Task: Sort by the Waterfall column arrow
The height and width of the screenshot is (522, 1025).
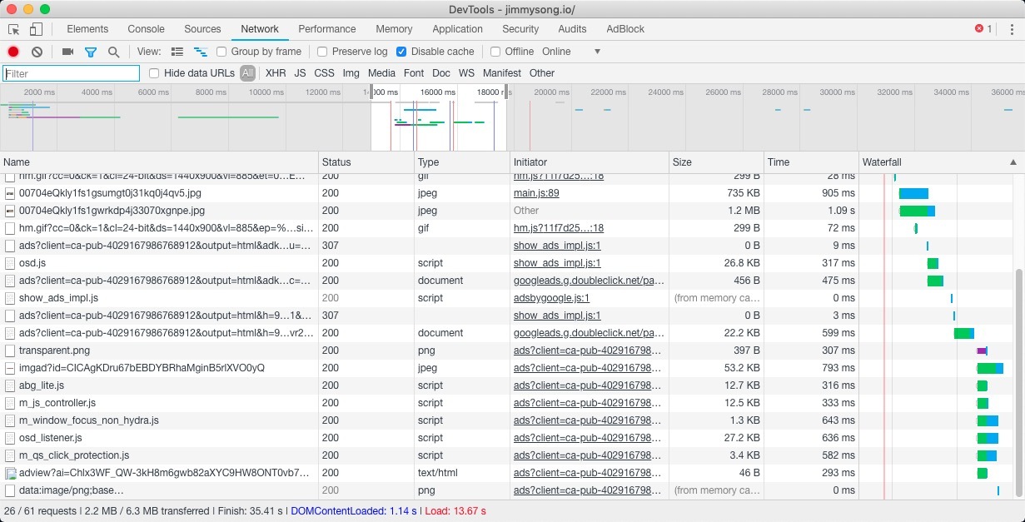Action: coord(1013,162)
